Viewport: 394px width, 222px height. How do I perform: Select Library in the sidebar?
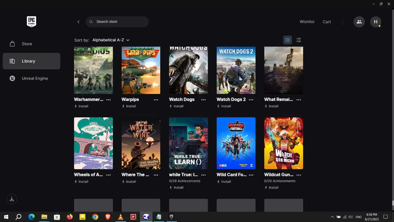pos(32,61)
